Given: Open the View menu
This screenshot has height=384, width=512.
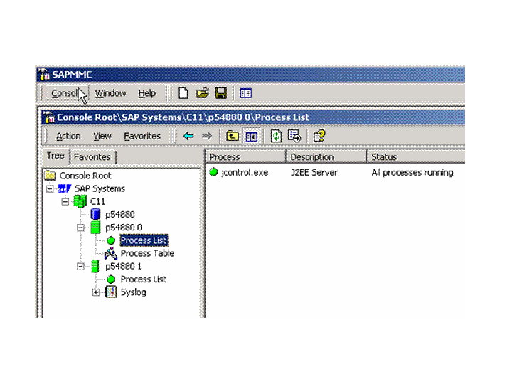Looking at the screenshot, I should pos(102,136).
